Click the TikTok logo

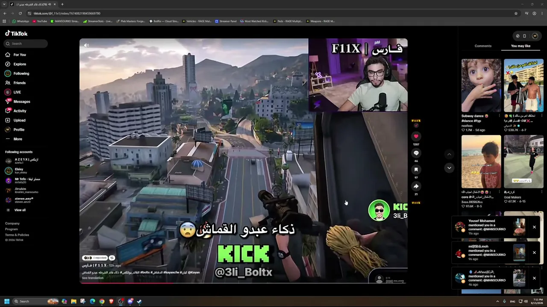click(x=16, y=33)
